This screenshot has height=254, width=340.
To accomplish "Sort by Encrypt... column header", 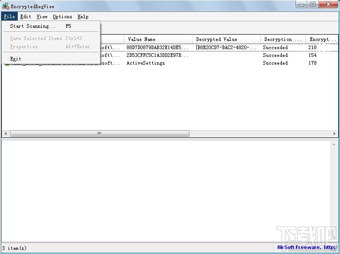I will [x=322, y=39].
